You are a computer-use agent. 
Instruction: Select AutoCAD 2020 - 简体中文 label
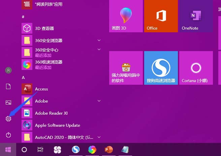pos(64,137)
